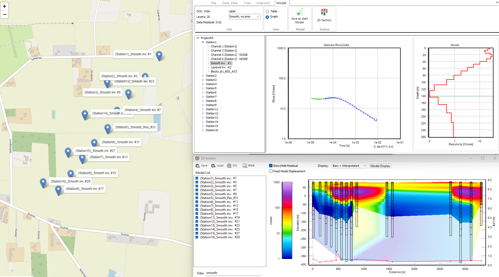Uncheck (Station16)_Smooth inv. #29 in Model List
The height and width of the screenshot is (277, 499).
[197, 237]
